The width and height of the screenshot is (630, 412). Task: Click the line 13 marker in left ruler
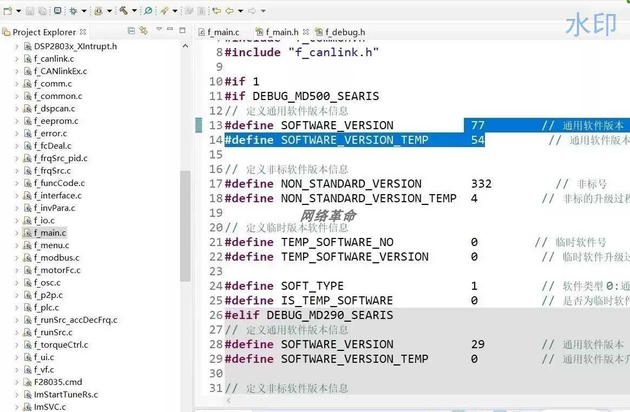point(199,125)
